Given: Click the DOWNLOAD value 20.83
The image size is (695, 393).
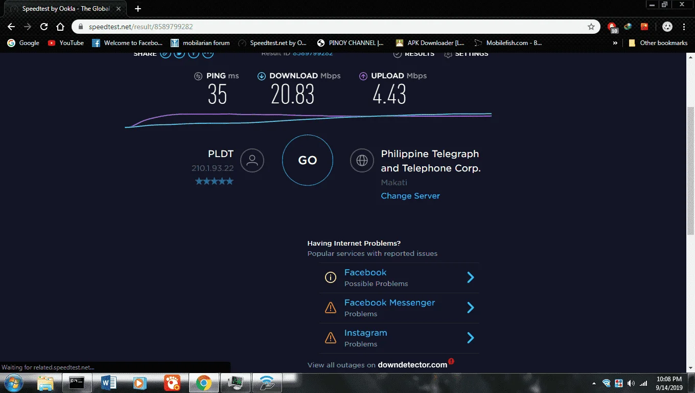Looking at the screenshot, I should [293, 95].
